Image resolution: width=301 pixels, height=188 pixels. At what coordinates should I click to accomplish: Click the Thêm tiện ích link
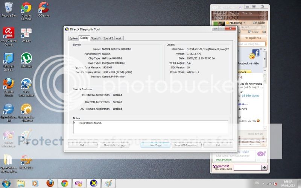[255, 134]
